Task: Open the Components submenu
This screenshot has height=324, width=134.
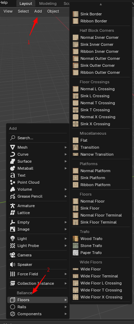Action: 38,314
